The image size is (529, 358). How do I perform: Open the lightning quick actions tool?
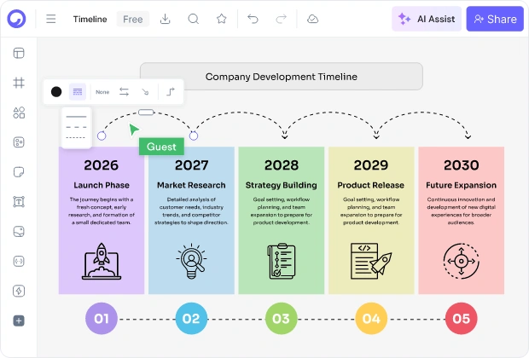coord(19,291)
